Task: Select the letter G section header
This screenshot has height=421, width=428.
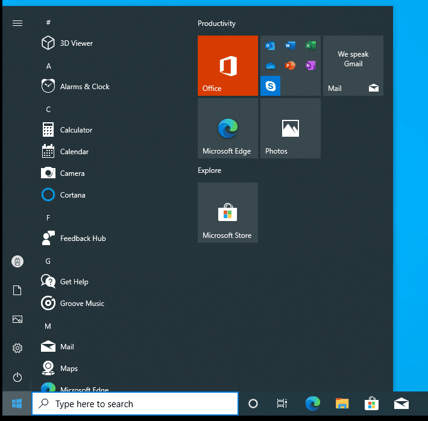Action: coord(48,261)
